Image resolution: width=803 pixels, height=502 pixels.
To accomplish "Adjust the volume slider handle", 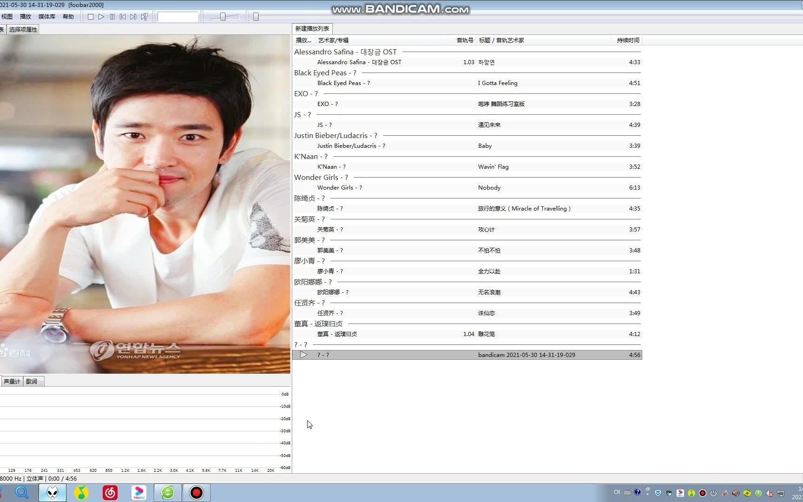I will 223,17.
